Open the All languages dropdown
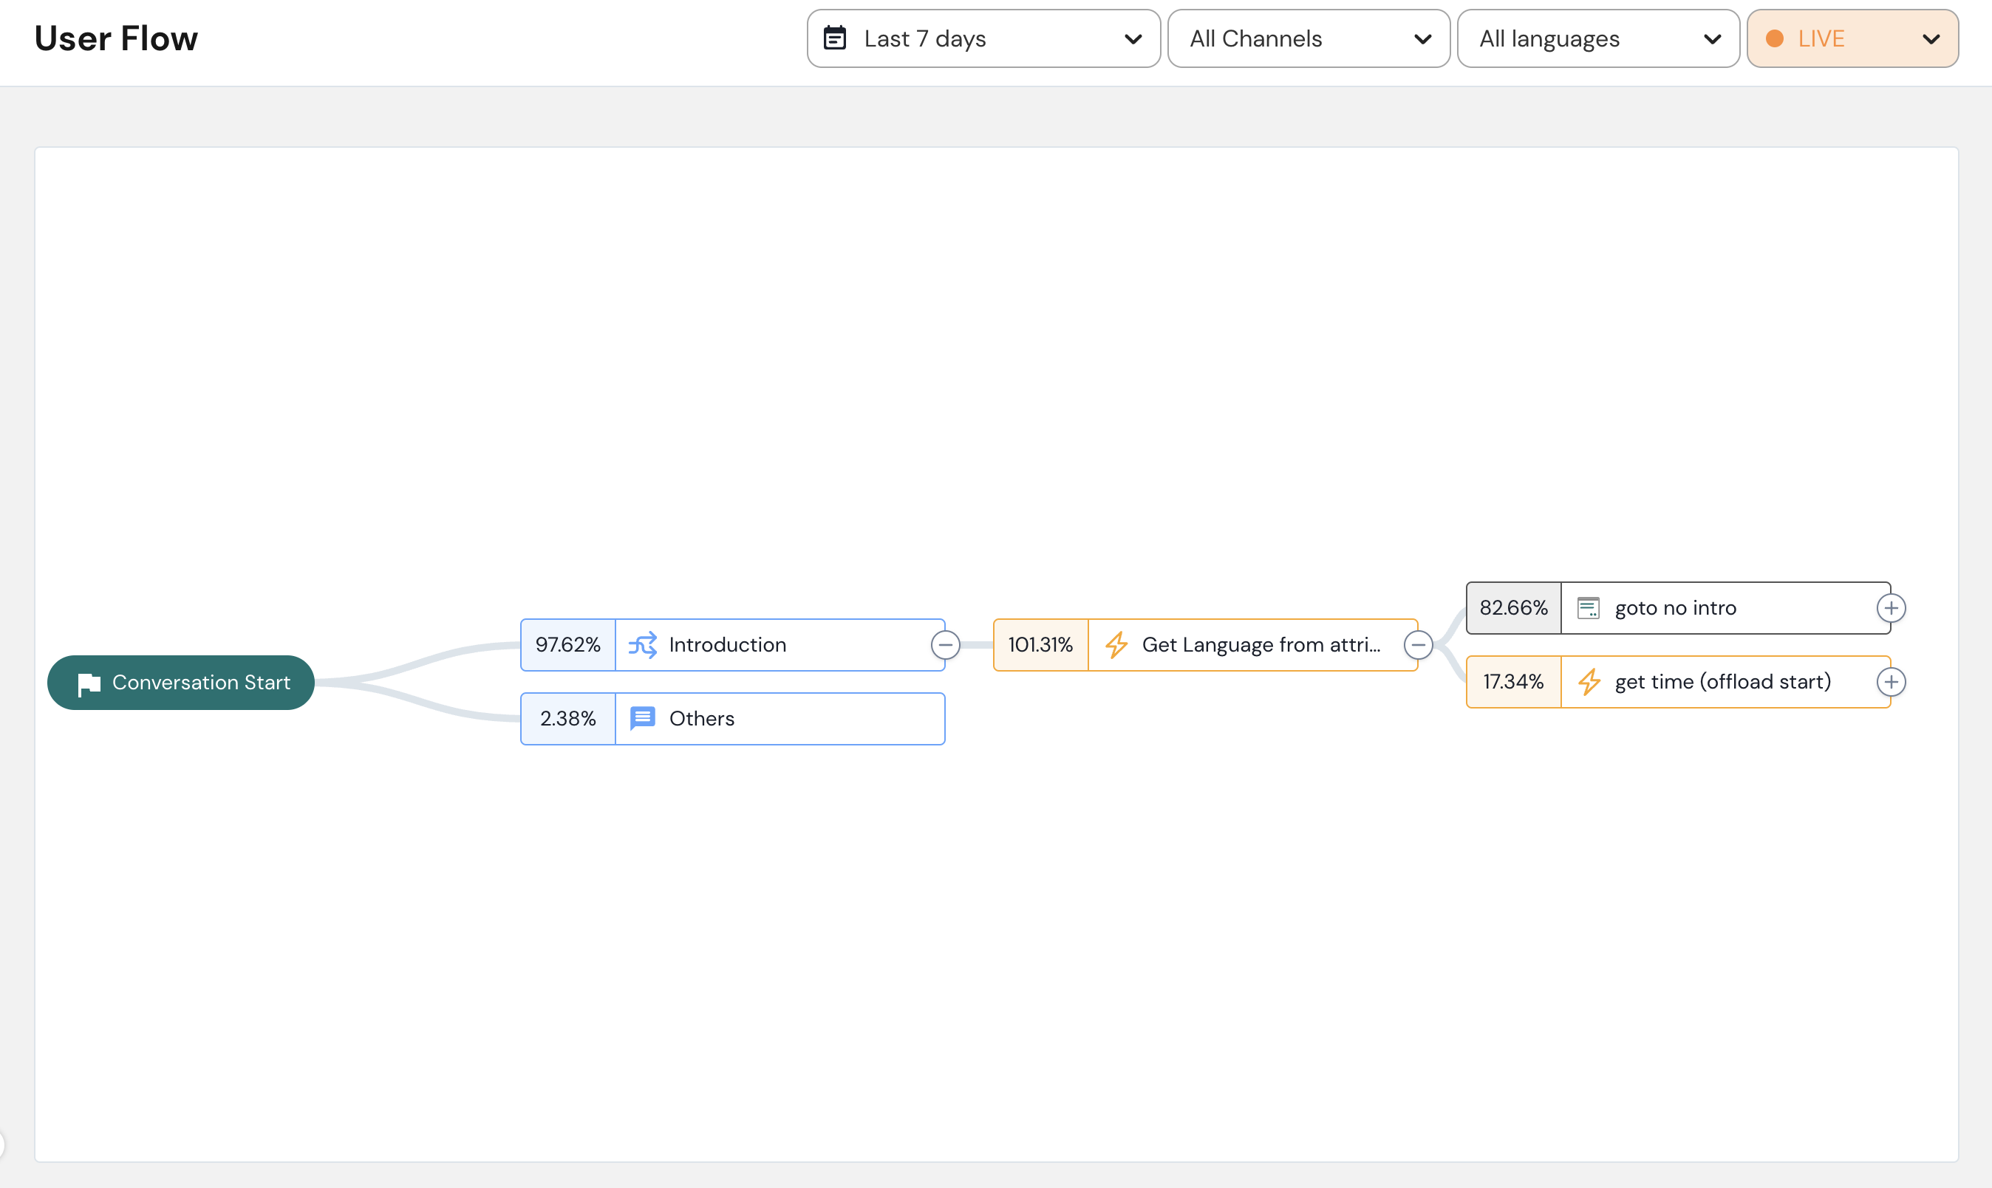The image size is (1992, 1188). [1597, 38]
